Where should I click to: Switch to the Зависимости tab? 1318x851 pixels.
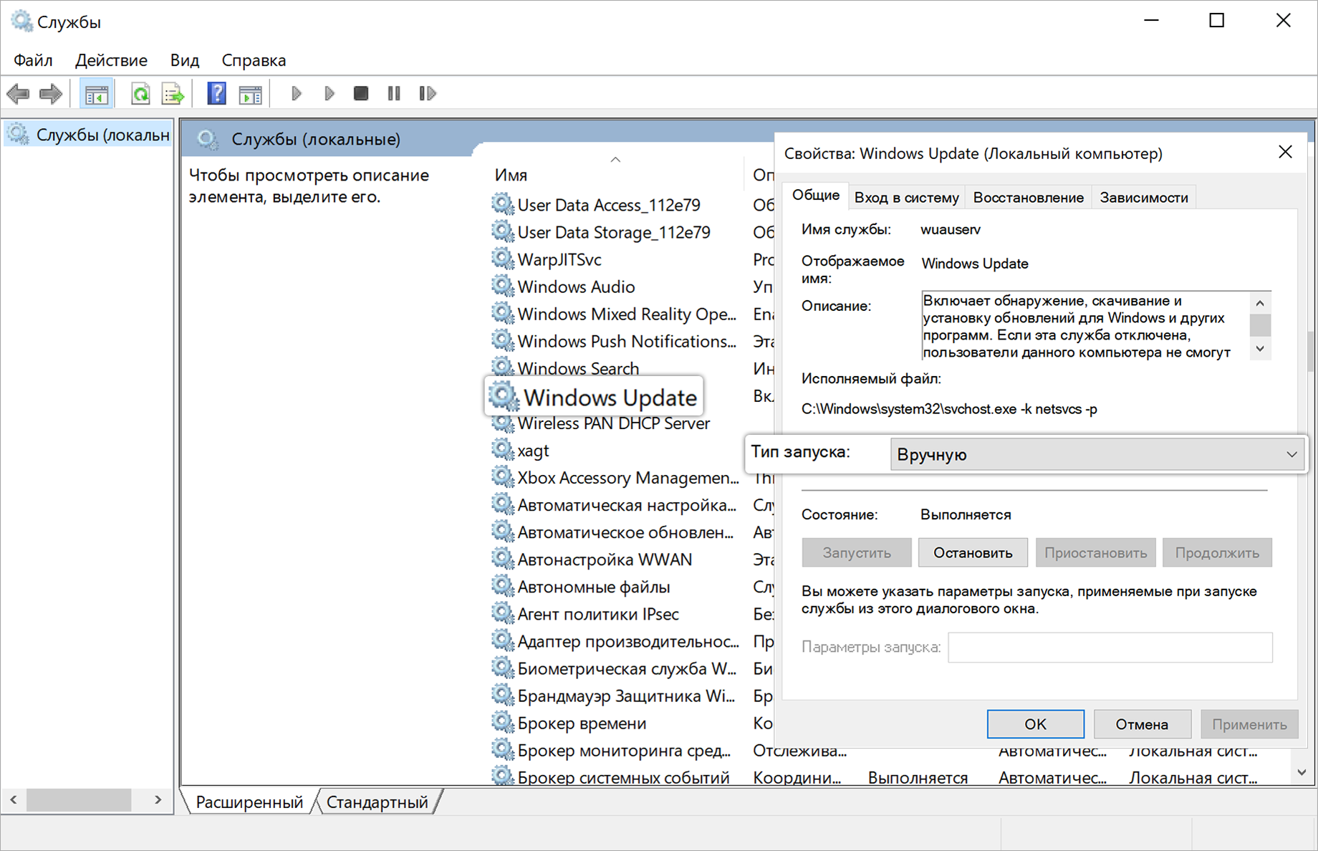[x=1144, y=198]
